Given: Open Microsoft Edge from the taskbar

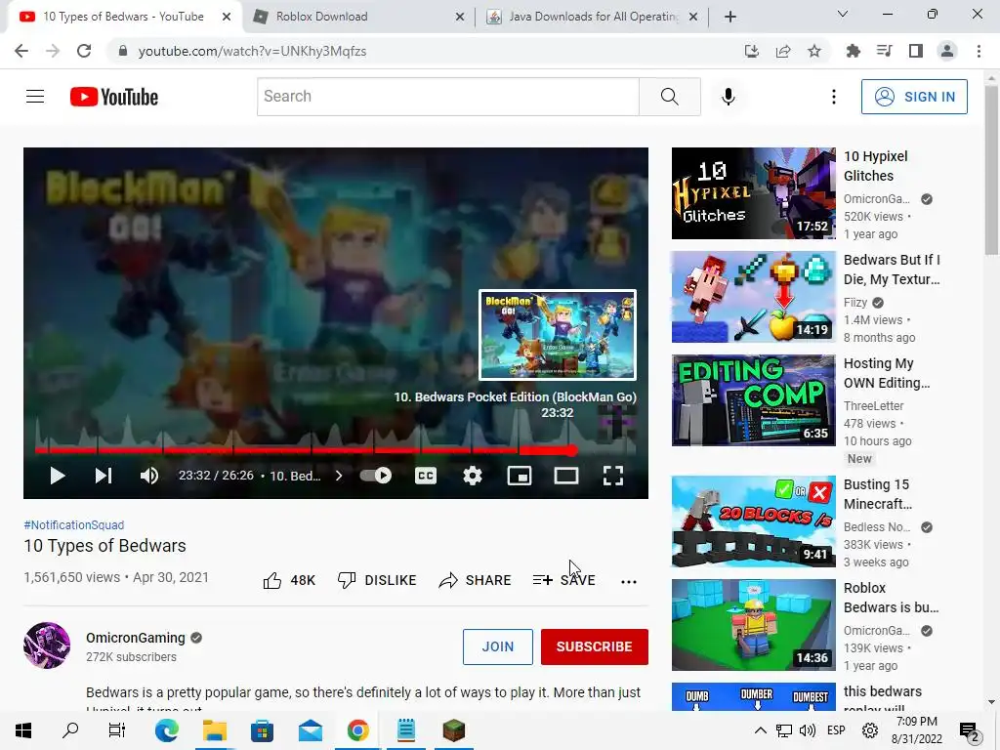Looking at the screenshot, I should pos(167,730).
